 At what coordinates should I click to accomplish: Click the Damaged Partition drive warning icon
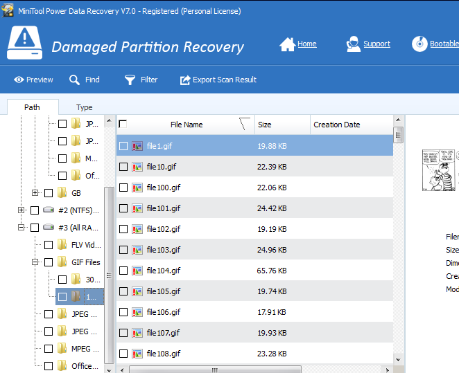[24, 43]
